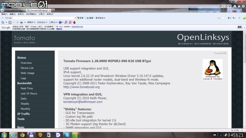Open Monthly bandwidth page
The image size is (246, 138).
click(x=25, y=109)
